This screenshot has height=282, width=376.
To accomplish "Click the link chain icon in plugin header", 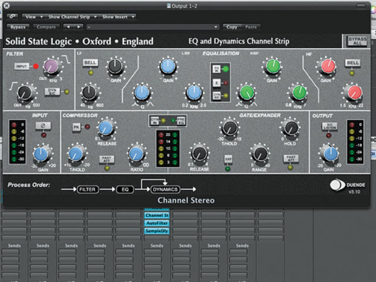I will click(12, 16).
